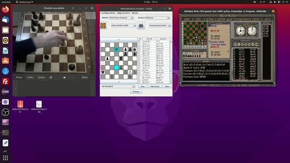The height and width of the screenshot is (163, 290).
Task: Jump to last move in Chessmaster game list
Action: tap(256, 44)
